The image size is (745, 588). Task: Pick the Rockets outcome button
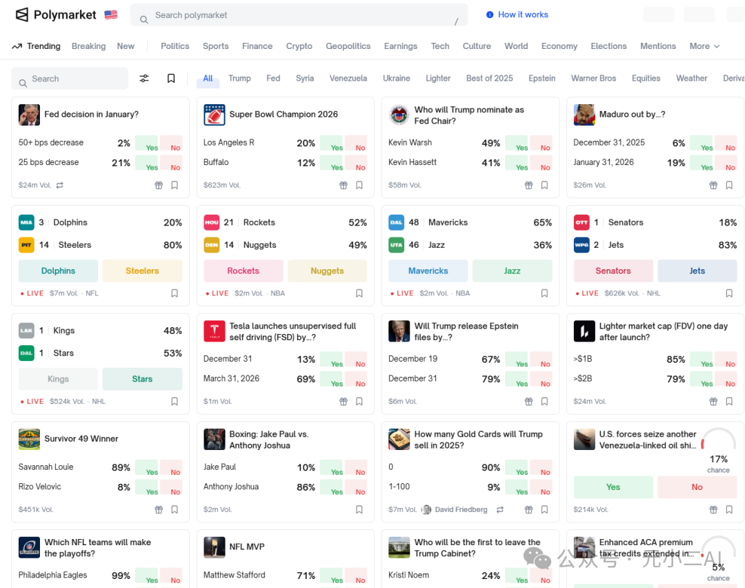pyautogui.click(x=244, y=271)
